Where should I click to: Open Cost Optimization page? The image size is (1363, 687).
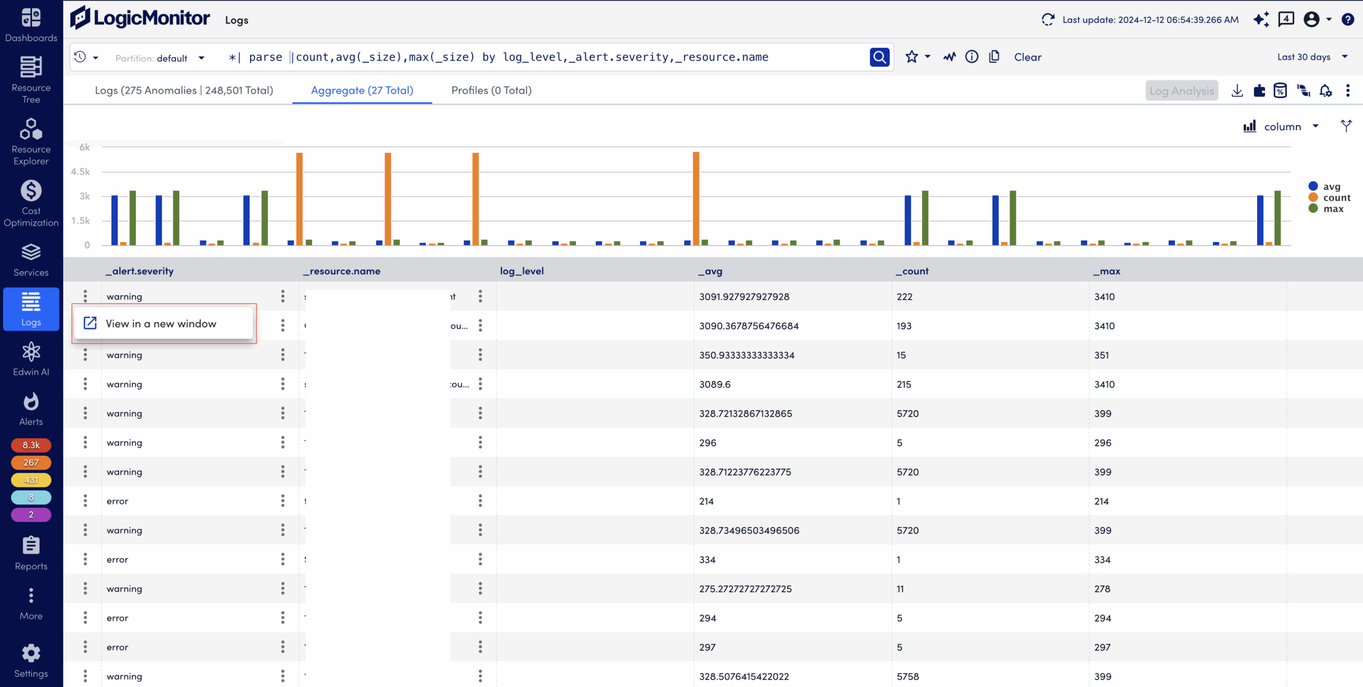pos(31,203)
